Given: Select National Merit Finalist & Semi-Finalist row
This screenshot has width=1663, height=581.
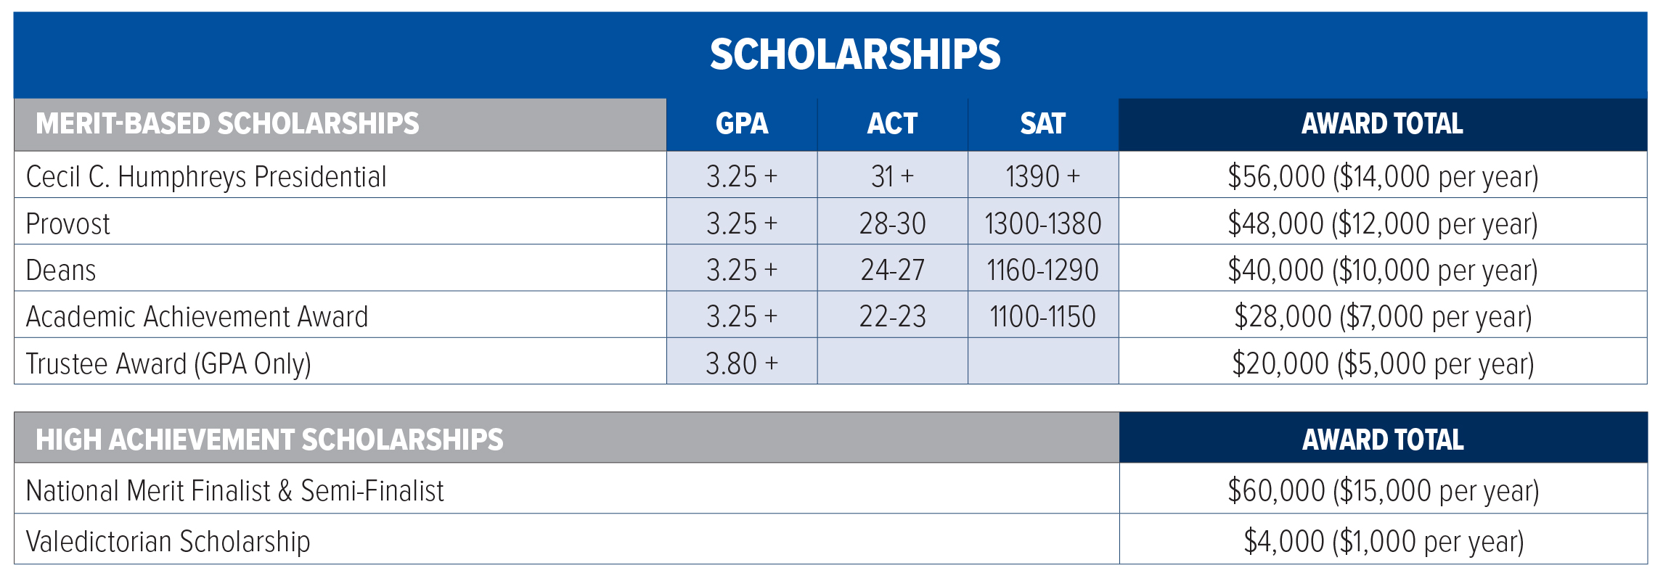Looking at the screenshot, I should (x=234, y=491).
